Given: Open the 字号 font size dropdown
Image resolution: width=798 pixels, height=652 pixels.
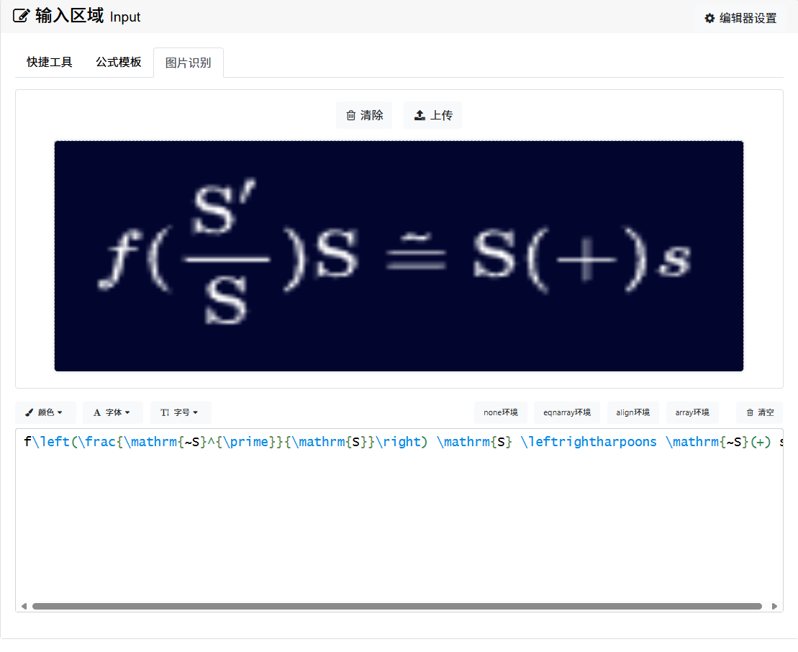Looking at the screenshot, I should tap(180, 412).
